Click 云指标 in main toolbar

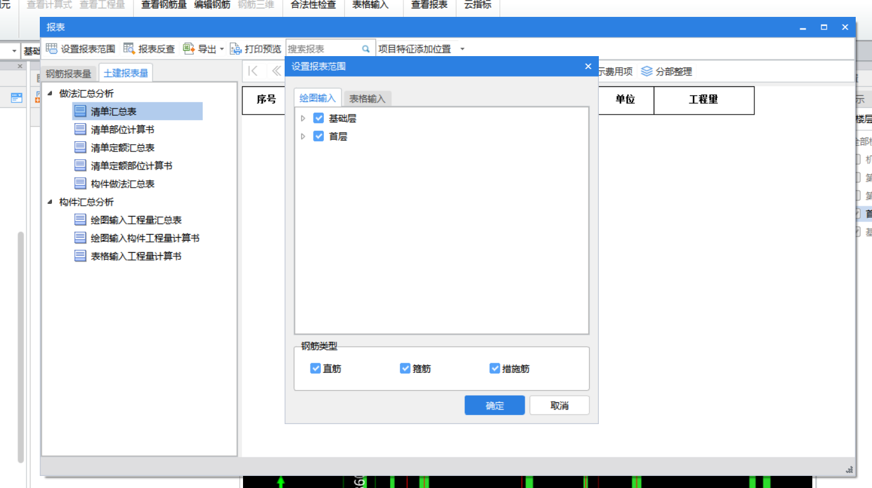pos(478,5)
